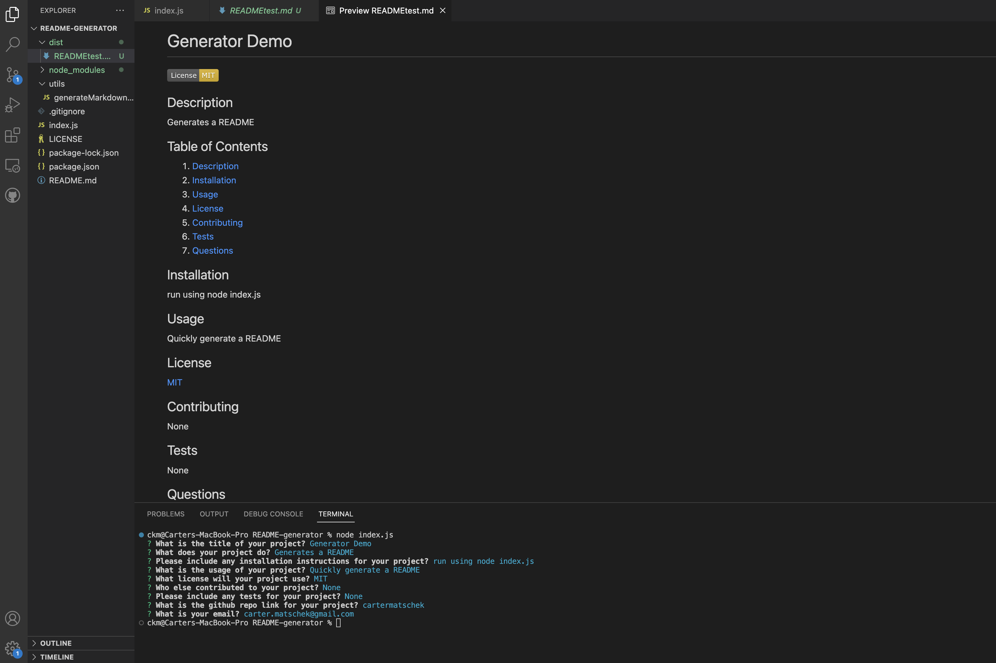This screenshot has width=996, height=663.
Task: Click the Accounts icon near the bottom
Action: pyautogui.click(x=12, y=618)
